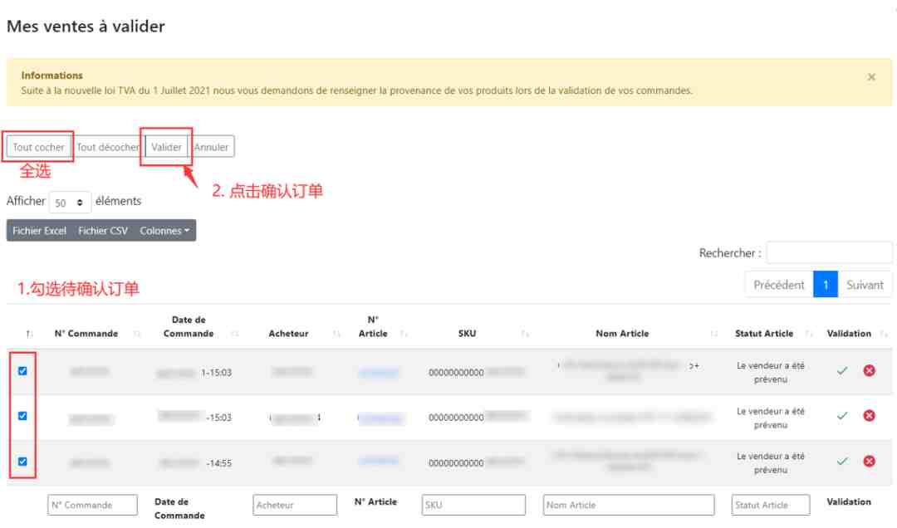
Task: Select page 1 in pagination
Action: click(x=826, y=285)
